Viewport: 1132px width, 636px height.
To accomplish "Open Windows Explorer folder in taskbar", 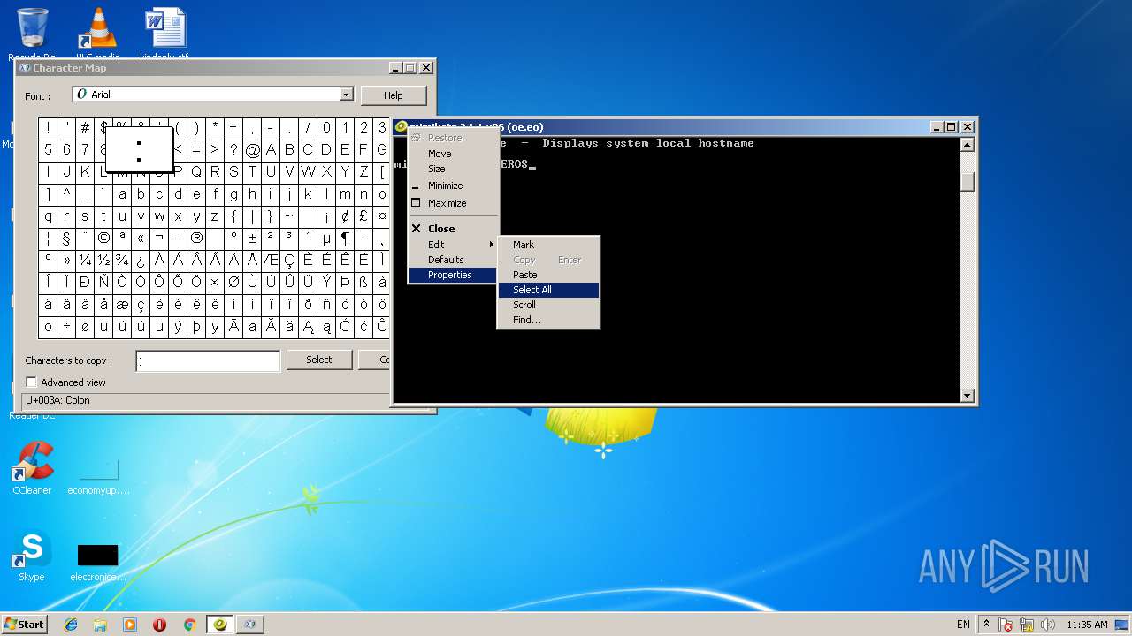I will click(x=100, y=625).
